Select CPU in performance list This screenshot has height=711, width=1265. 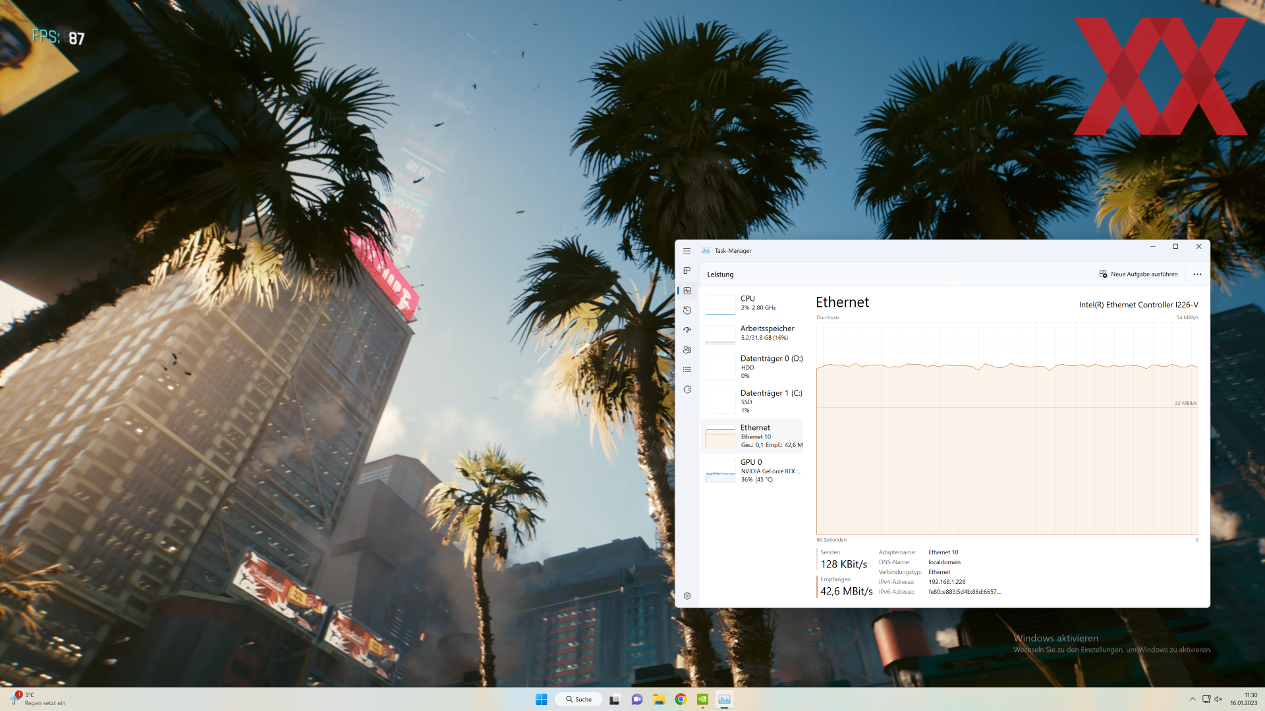752,303
